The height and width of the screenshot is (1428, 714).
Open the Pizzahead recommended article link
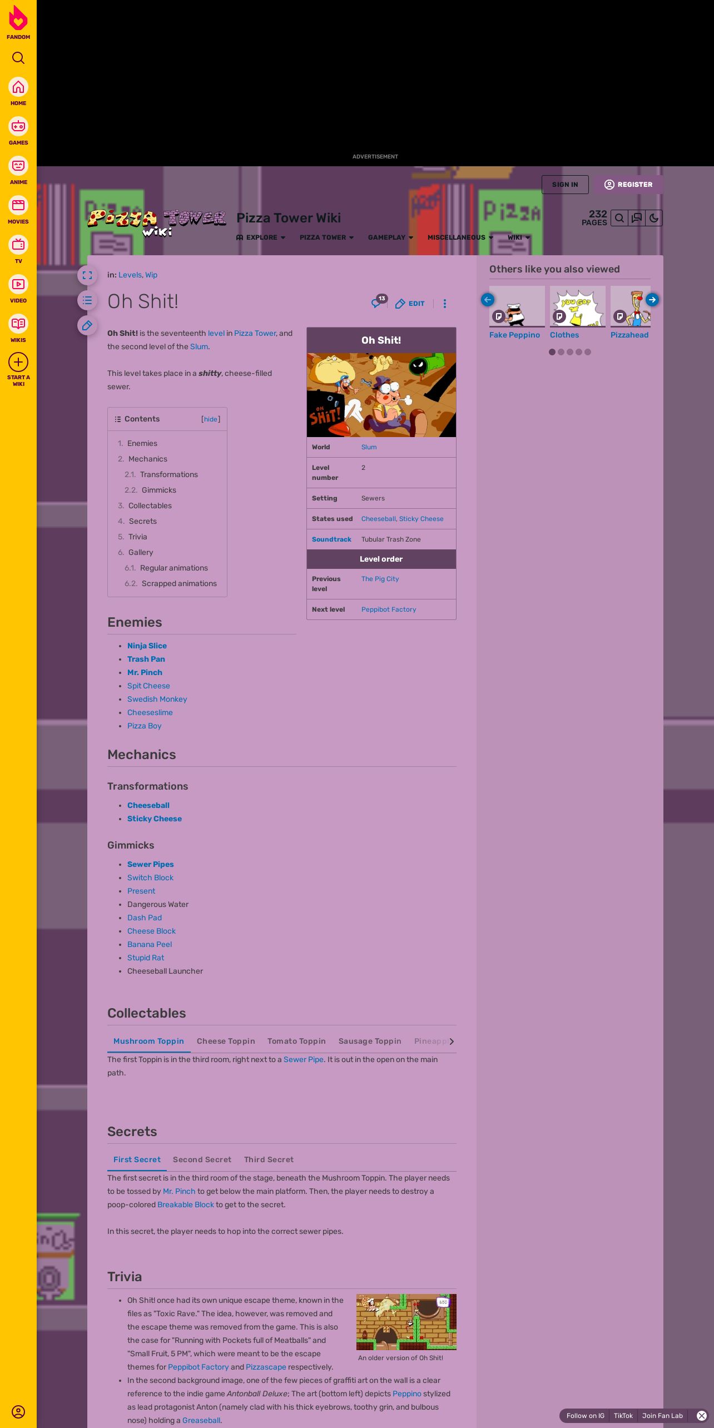[629, 335]
